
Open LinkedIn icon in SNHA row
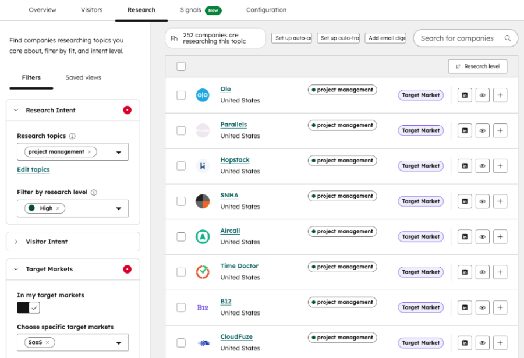(465, 201)
